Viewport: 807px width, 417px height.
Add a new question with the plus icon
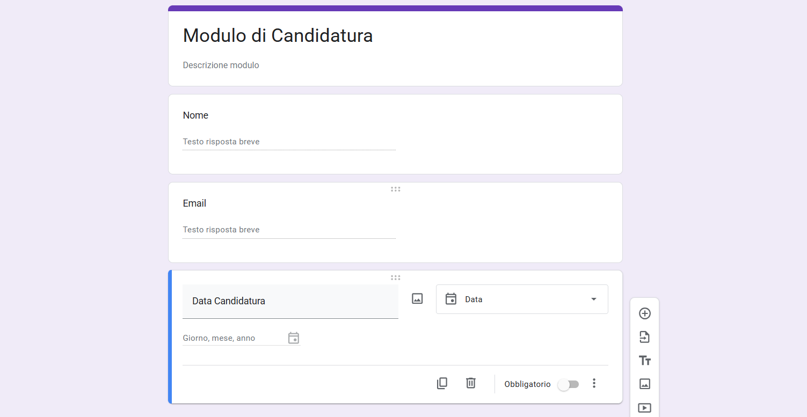(x=644, y=313)
